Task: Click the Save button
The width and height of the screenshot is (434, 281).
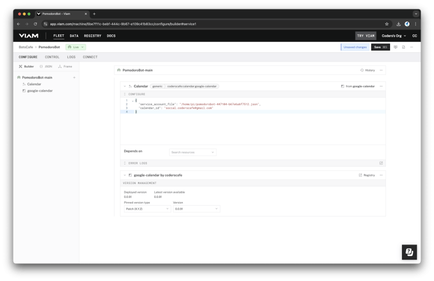Action: pos(380,46)
